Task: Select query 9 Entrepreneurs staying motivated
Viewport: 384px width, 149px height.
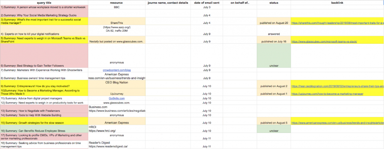Action: [44, 84]
